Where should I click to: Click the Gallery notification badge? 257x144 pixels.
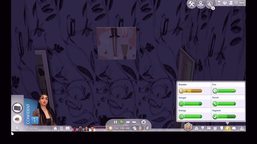point(213,8)
